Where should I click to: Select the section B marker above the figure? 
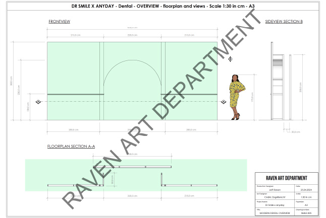coord(231,59)
